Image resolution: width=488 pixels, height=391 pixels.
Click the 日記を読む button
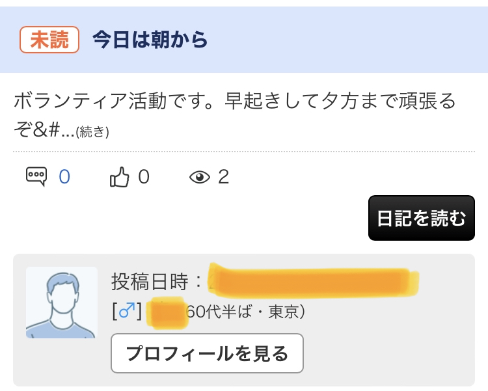pyautogui.click(x=422, y=218)
